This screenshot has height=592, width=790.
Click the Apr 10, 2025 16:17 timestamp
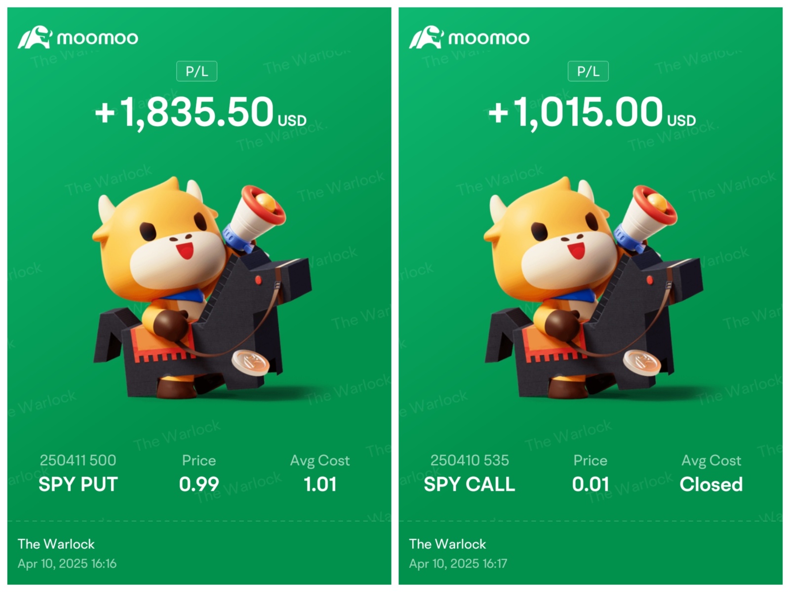click(x=458, y=563)
